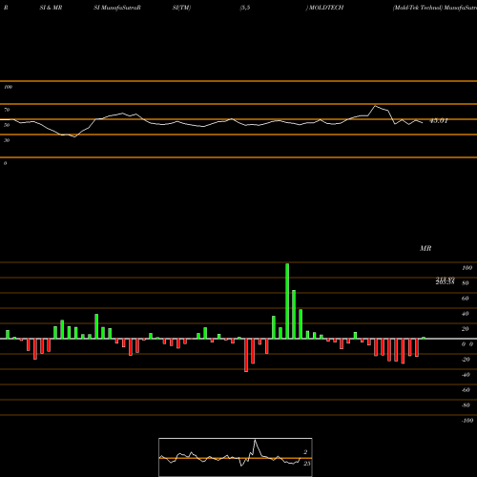Click the 'SI MunafaSutraR' header text

point(117,8)
